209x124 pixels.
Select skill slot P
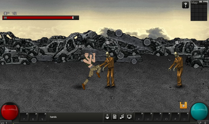point(176,117)
